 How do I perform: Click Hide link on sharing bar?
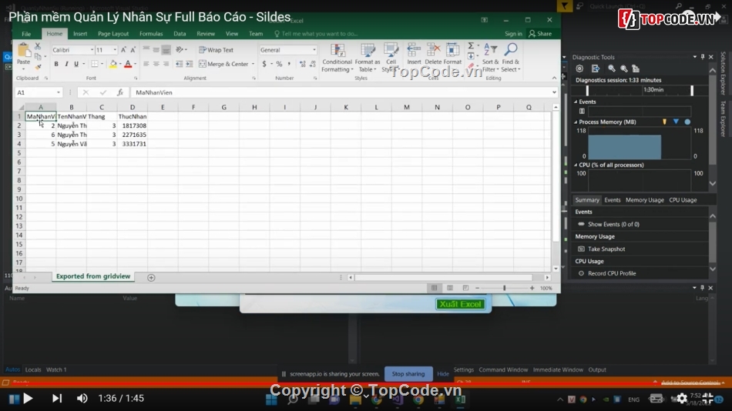tap(443, 374)
